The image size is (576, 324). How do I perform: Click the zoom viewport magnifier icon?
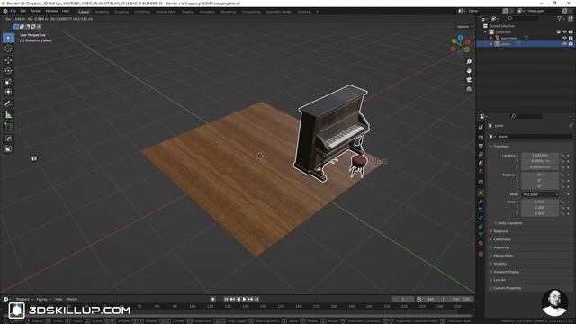coord(469,62)
